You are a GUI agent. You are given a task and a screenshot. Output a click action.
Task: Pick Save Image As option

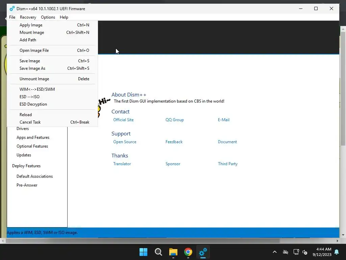(52, 68)
